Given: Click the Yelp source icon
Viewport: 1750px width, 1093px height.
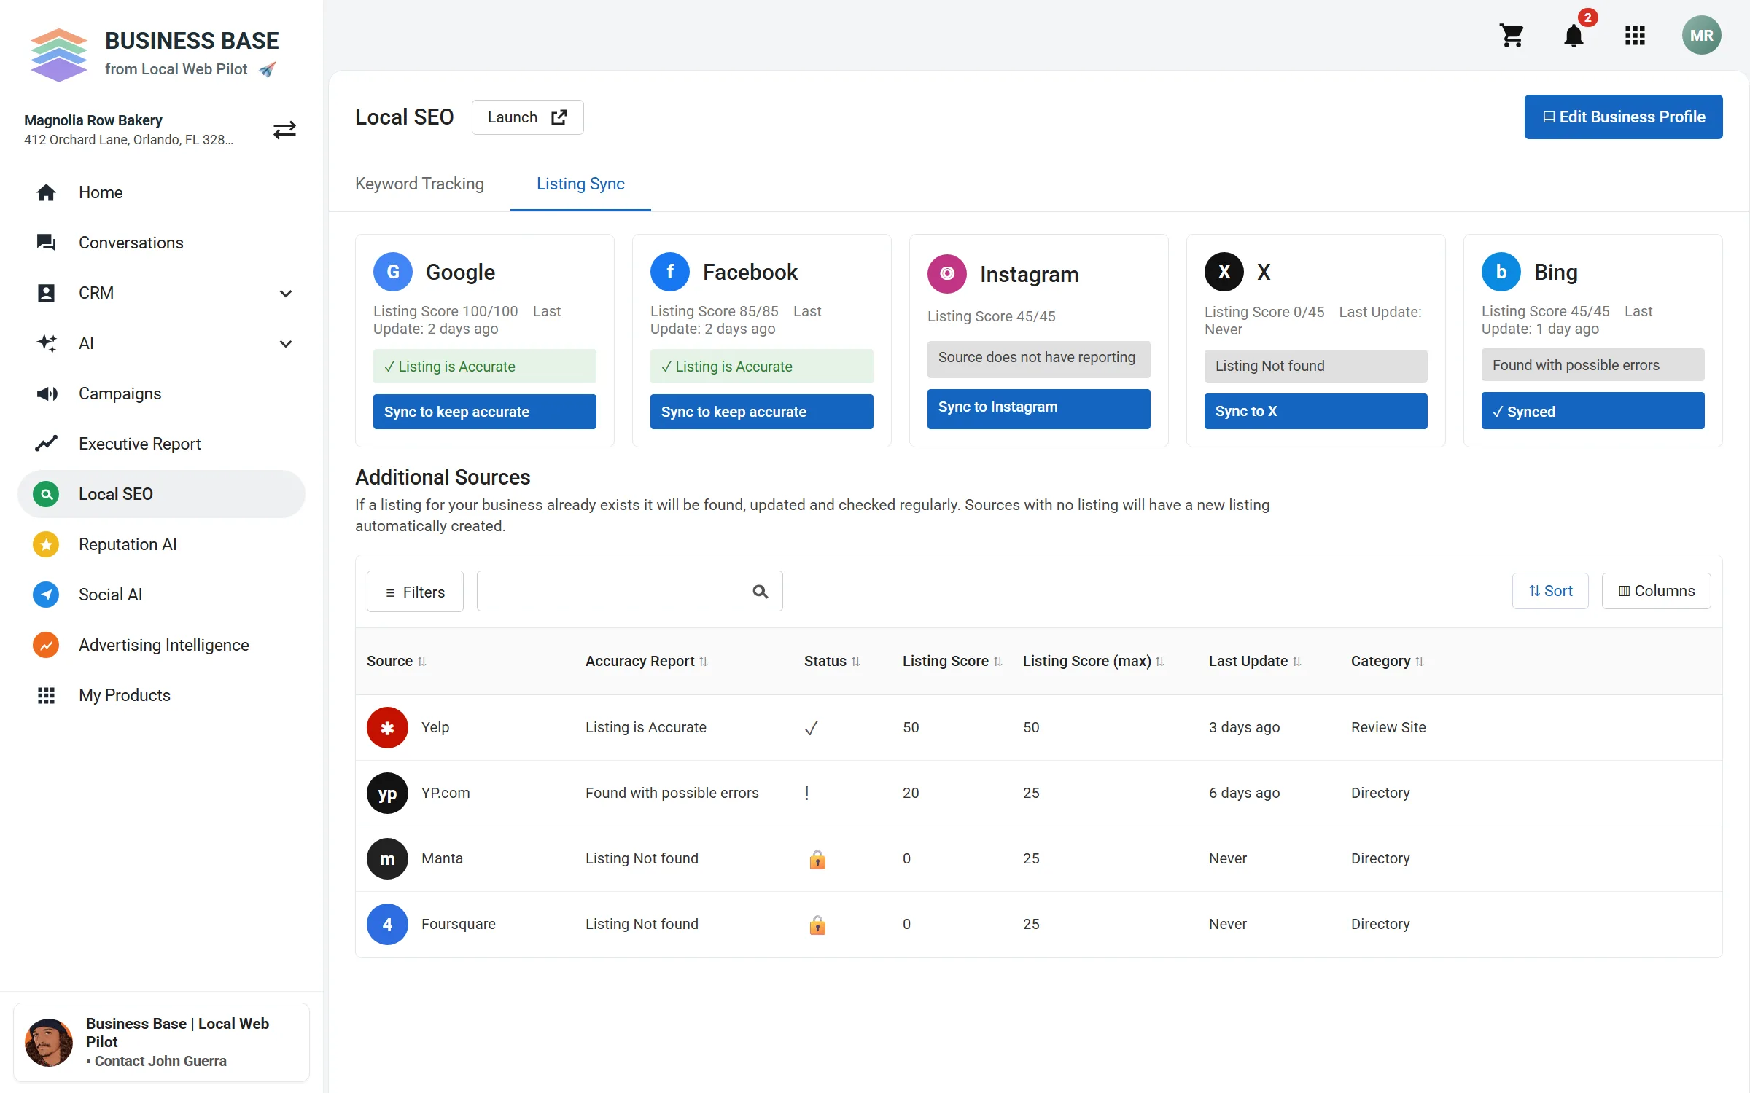Looking at the screenshot, I should coord(387,727).
